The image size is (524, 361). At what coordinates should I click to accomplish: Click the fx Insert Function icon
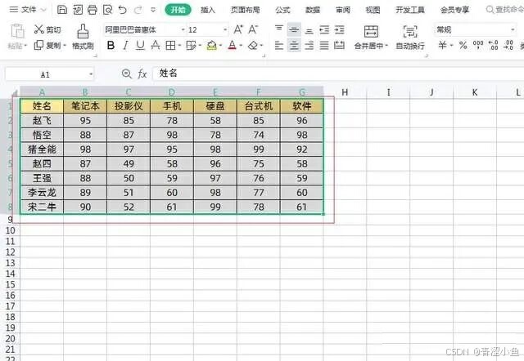(142, 74)
